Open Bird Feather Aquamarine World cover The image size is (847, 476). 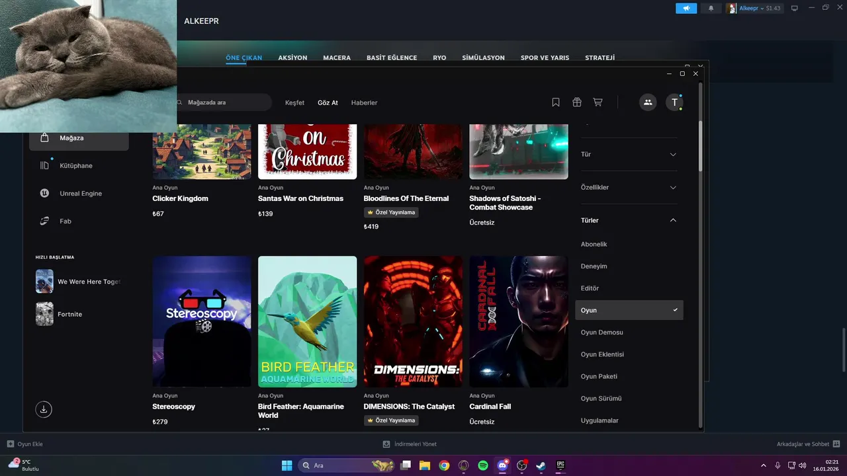pos(307,322)
